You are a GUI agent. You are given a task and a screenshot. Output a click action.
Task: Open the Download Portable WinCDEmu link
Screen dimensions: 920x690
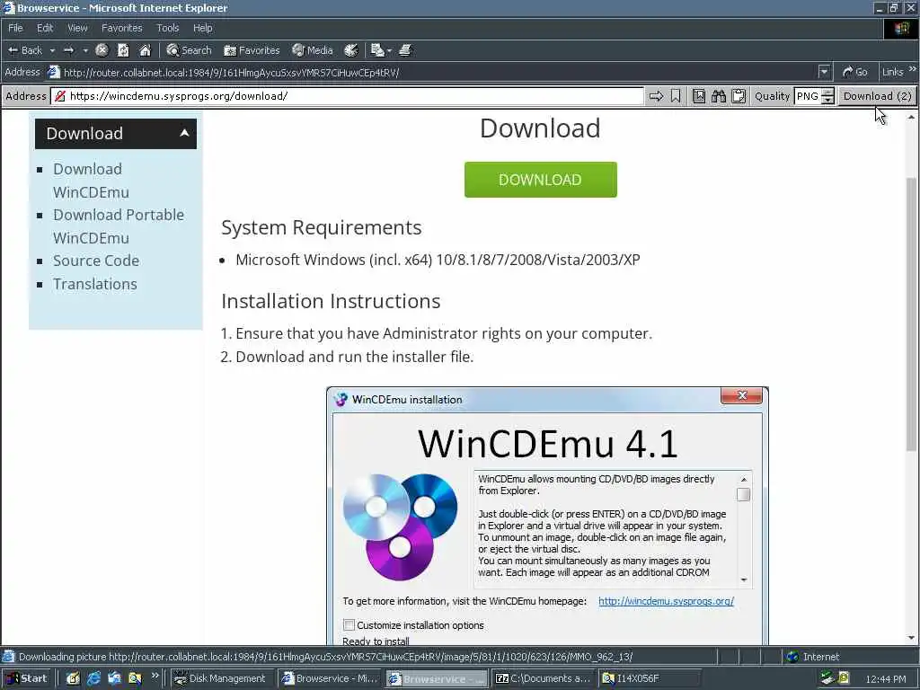pos(119,226)
